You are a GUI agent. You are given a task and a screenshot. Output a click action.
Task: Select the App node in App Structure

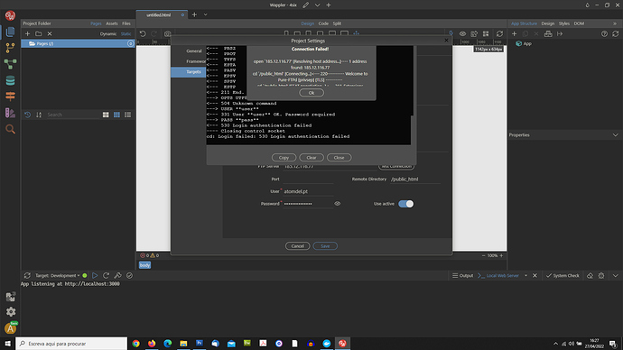tap(524, 43)
